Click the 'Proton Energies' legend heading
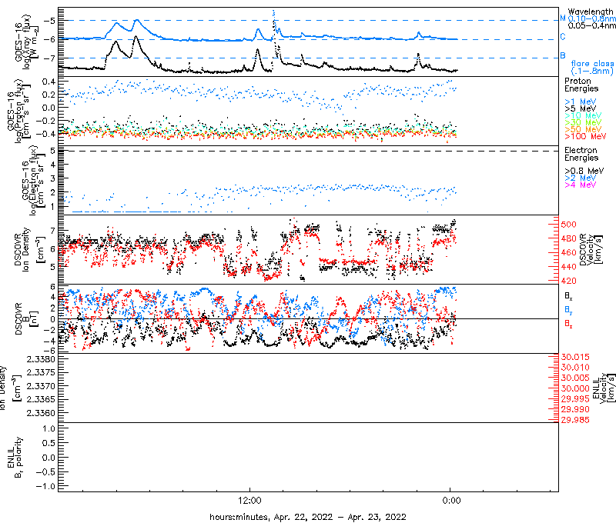616x523 pixels. pos(581,85)
